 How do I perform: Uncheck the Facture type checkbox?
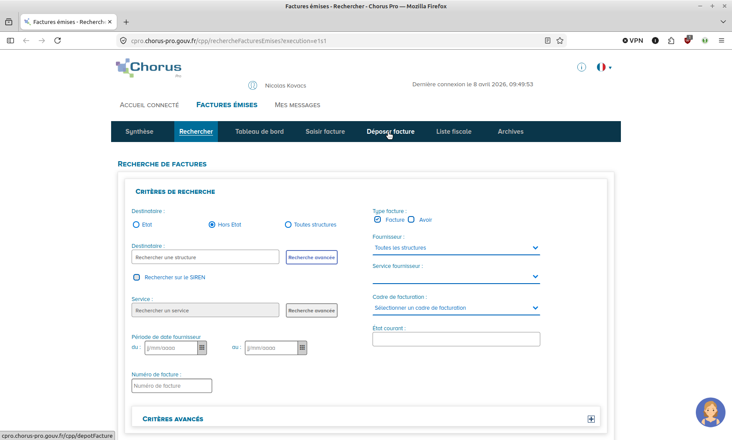click(378, 220)
